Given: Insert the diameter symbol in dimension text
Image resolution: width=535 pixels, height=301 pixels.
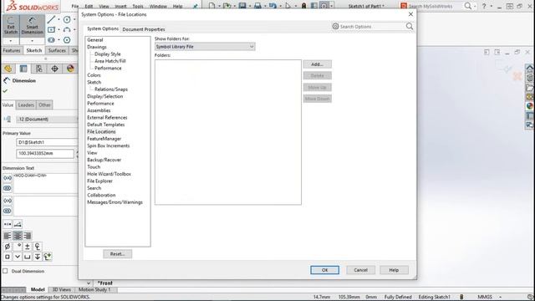Looking at the screenshot, I should click(x=8, y=247).
